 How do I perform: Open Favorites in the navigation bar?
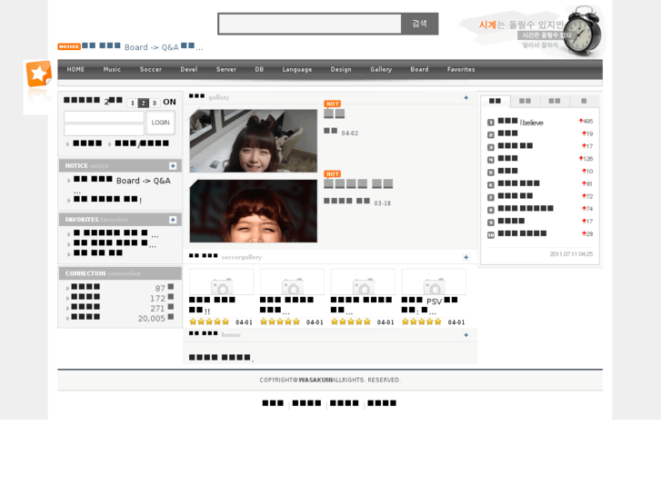(461, 70)
